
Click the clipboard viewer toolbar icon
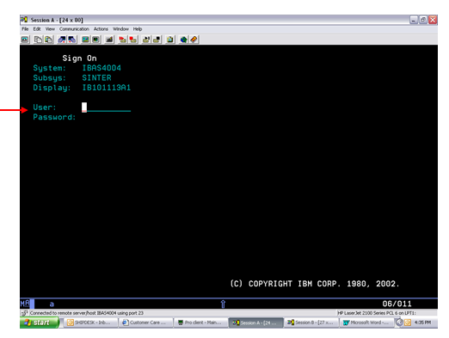[170, 40]
